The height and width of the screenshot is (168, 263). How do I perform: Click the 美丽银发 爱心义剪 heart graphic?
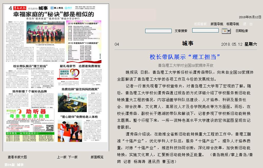tap(64, 73)
